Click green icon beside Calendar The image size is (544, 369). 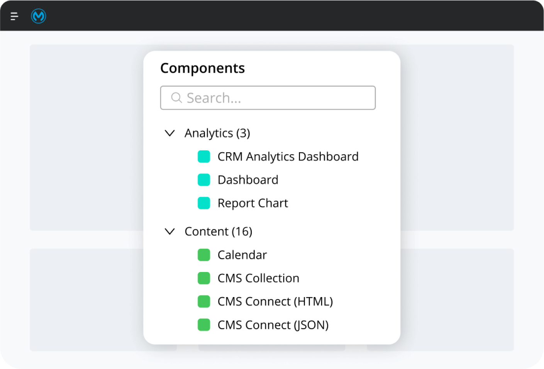[204, 255]
